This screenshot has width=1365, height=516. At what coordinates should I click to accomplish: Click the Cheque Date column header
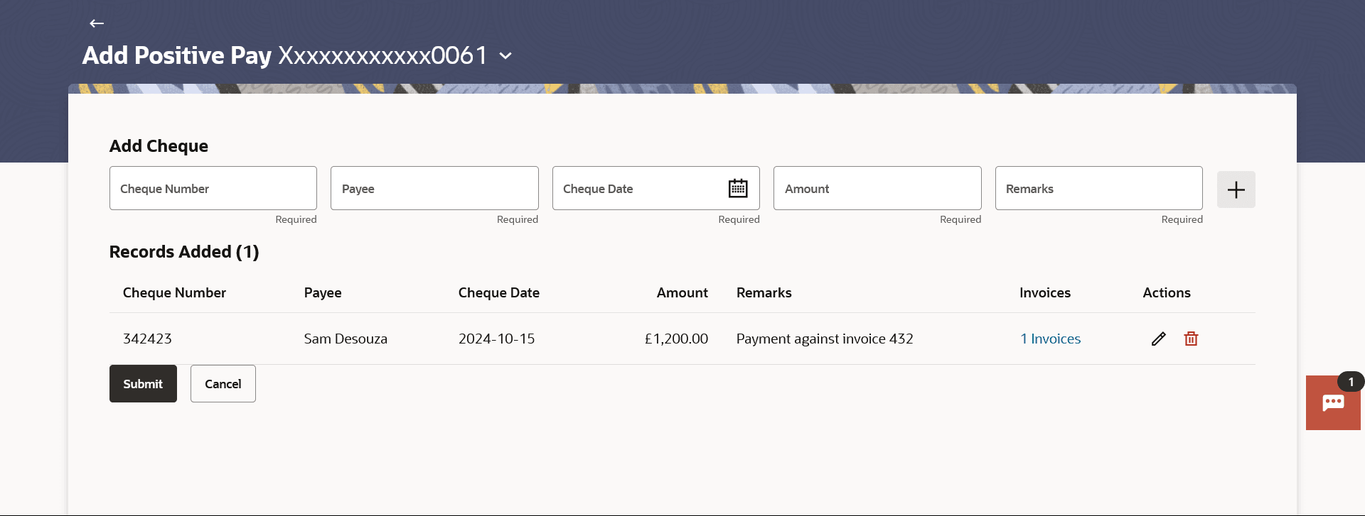coord(498,292)
